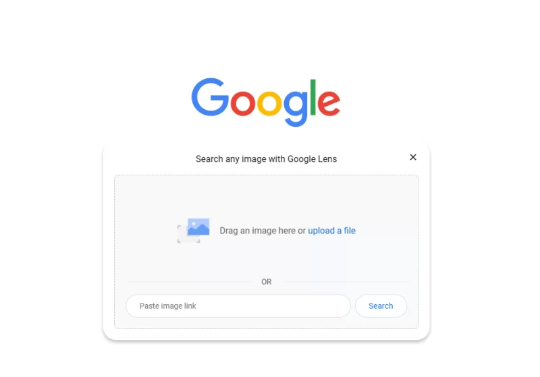
Task: Focus the Paste image link field
Action: (238, 306)
